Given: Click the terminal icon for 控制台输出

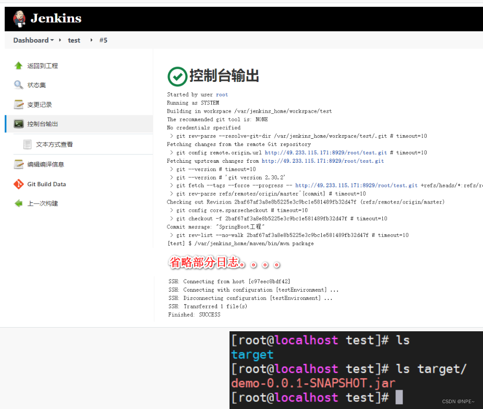Looking at the screenshot, I should tap(18, 124).
